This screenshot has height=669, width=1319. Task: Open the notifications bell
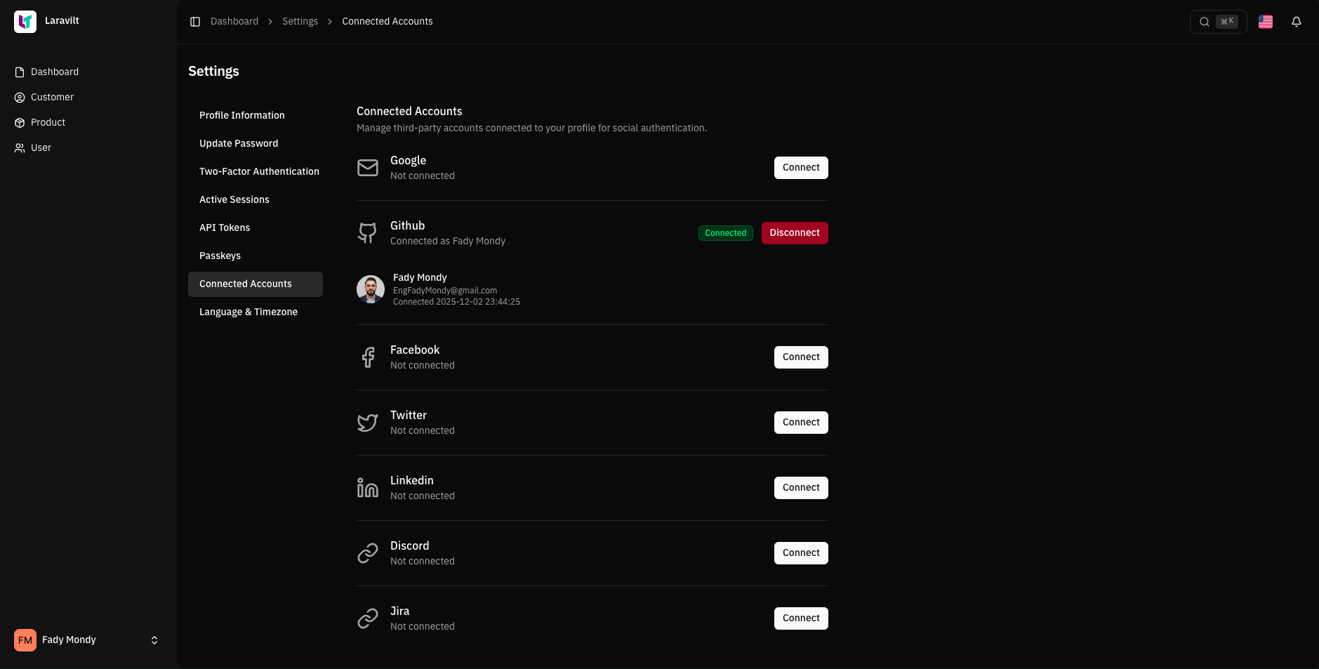tap(1296, 22)
